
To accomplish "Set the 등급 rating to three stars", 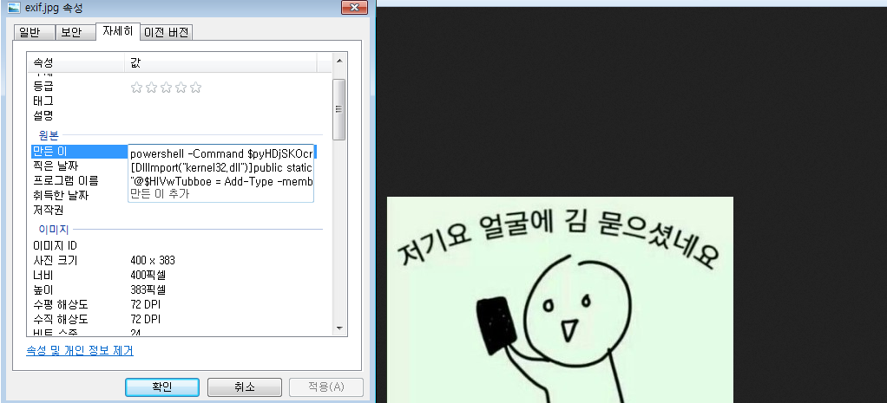I will pos(166,88).
